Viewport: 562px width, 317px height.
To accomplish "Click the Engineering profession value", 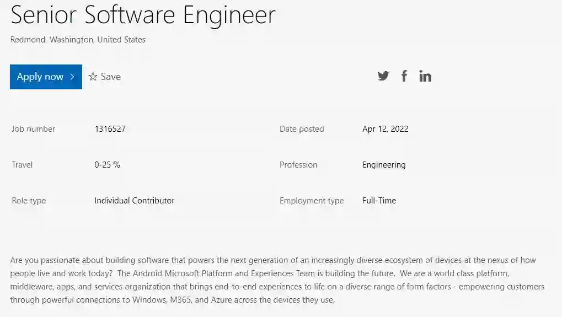I will click(x=384, y=165).
